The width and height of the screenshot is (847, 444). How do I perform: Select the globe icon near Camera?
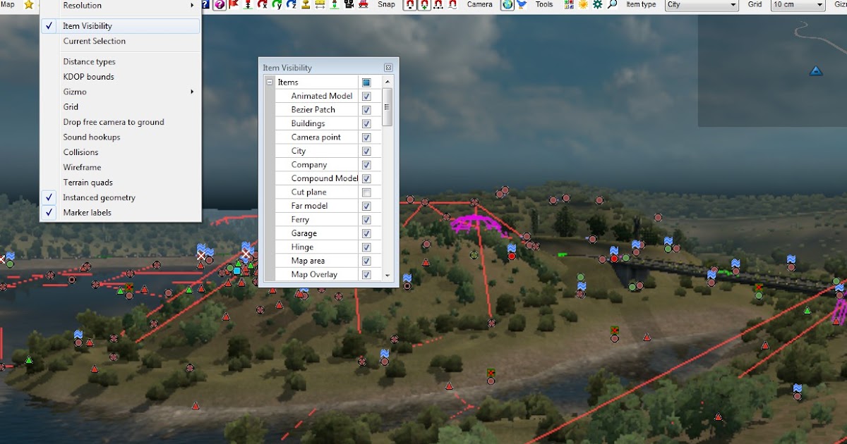click(507, 6)
